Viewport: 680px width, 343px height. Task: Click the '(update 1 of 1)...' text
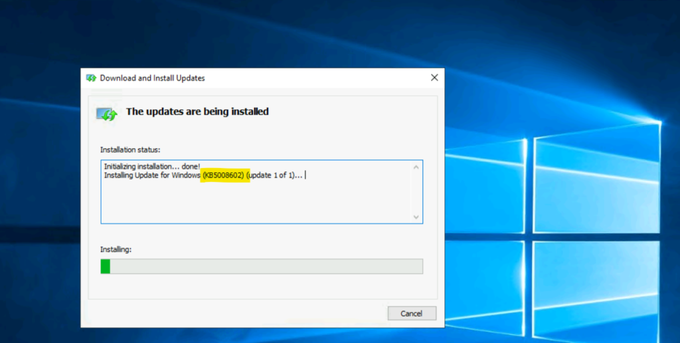(x=276, y=175)
